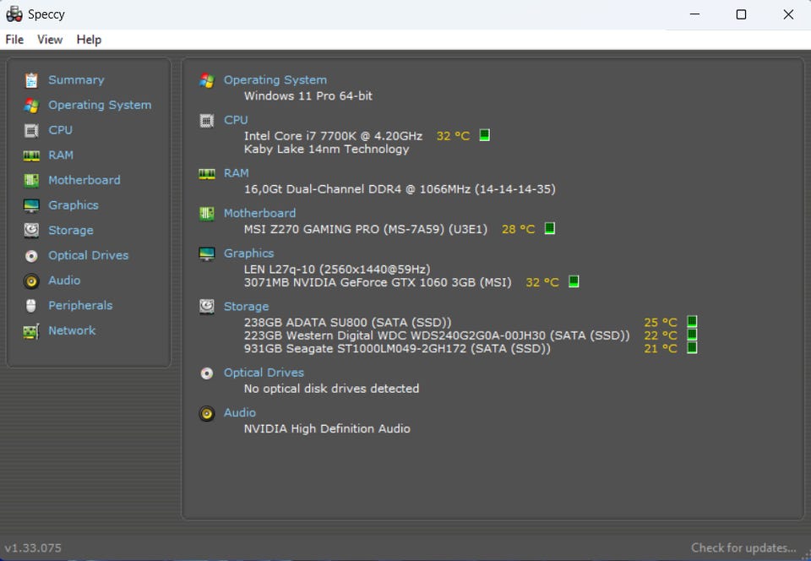Click the Motherboard heading link in summary
811x561 pixels.
pyautogui.click(x=259, y=213)
